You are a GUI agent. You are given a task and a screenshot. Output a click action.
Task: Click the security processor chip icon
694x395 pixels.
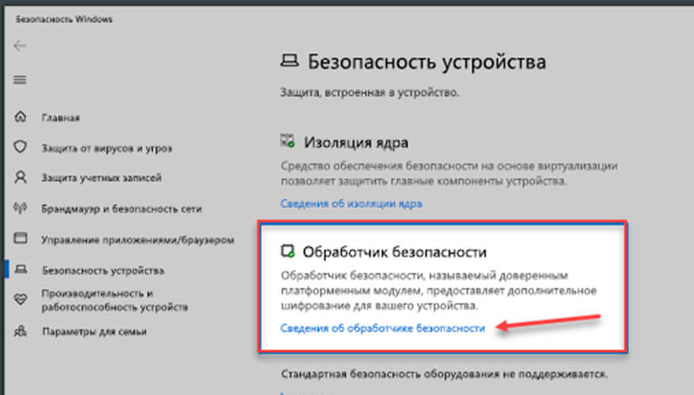pyautogui.click(x=288, y=251)
